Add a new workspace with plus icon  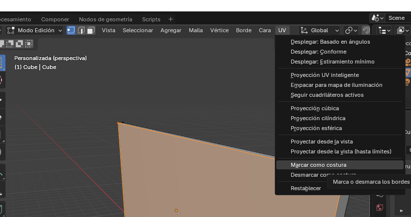point(171,19)
